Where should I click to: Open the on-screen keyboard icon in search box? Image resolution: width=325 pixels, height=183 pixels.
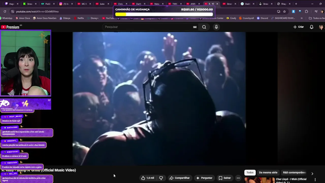(x=195, y=27)
